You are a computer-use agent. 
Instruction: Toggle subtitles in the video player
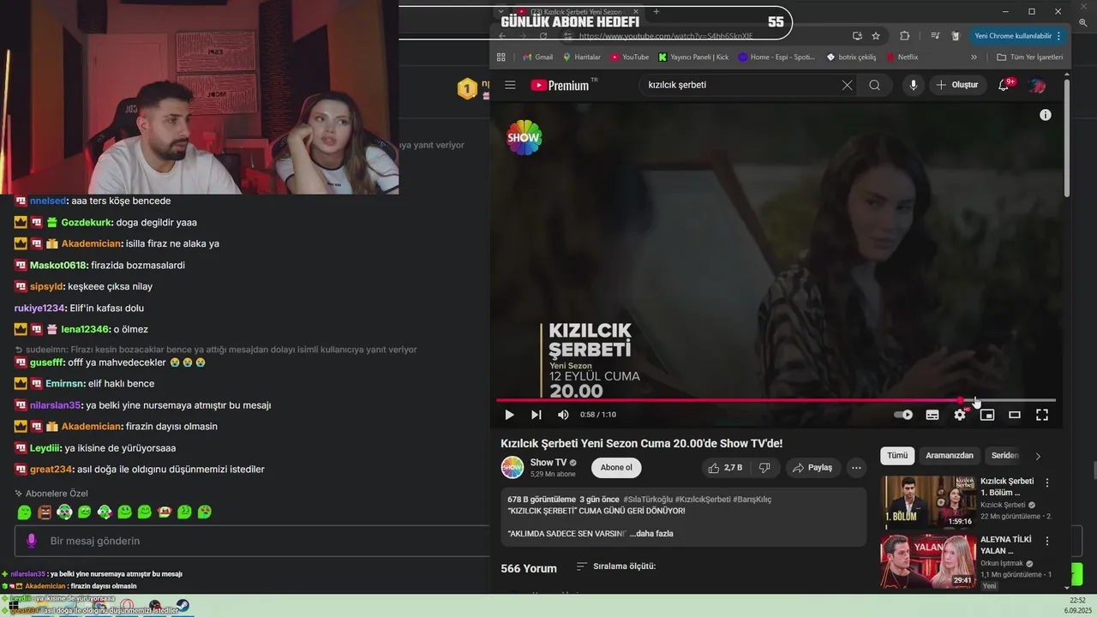[932, 415]
